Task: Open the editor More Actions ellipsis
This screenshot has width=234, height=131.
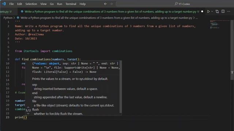Action: coord(229,11)
